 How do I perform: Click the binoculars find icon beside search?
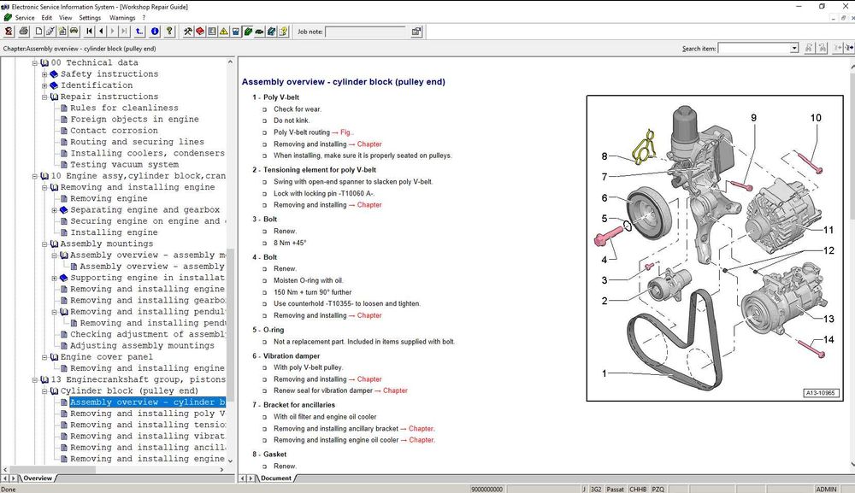(x=809, y=48)
